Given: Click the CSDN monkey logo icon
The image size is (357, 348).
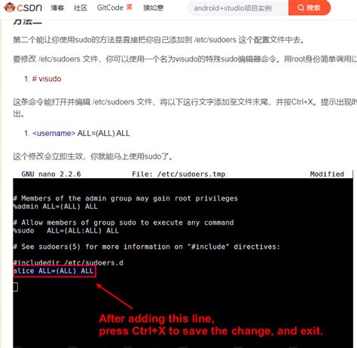Looking at the screenshot, I should [x=10, y=8].
